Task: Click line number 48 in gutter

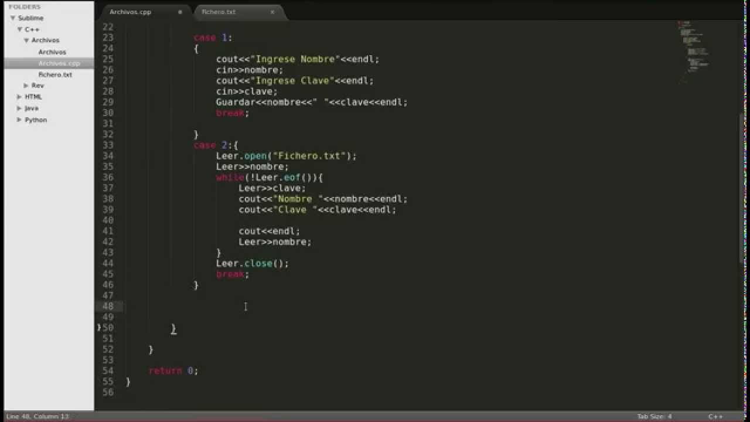Action: 108,306
